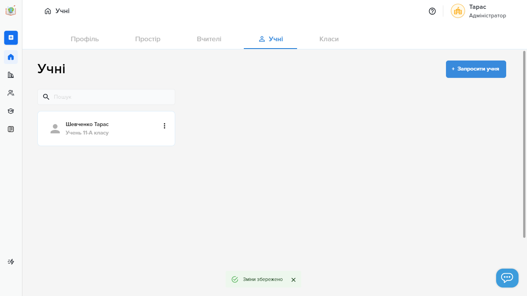Open the users group sidebar icon
The width and height of the screenshot is (527, 296).
[11, 93]
